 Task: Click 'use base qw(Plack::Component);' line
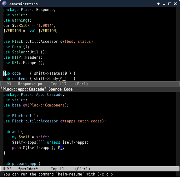point(36,105)
